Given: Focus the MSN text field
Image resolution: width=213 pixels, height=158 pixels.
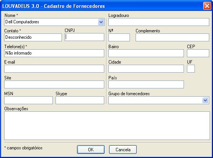Looking at the screenshot, I should pos(29,100).
